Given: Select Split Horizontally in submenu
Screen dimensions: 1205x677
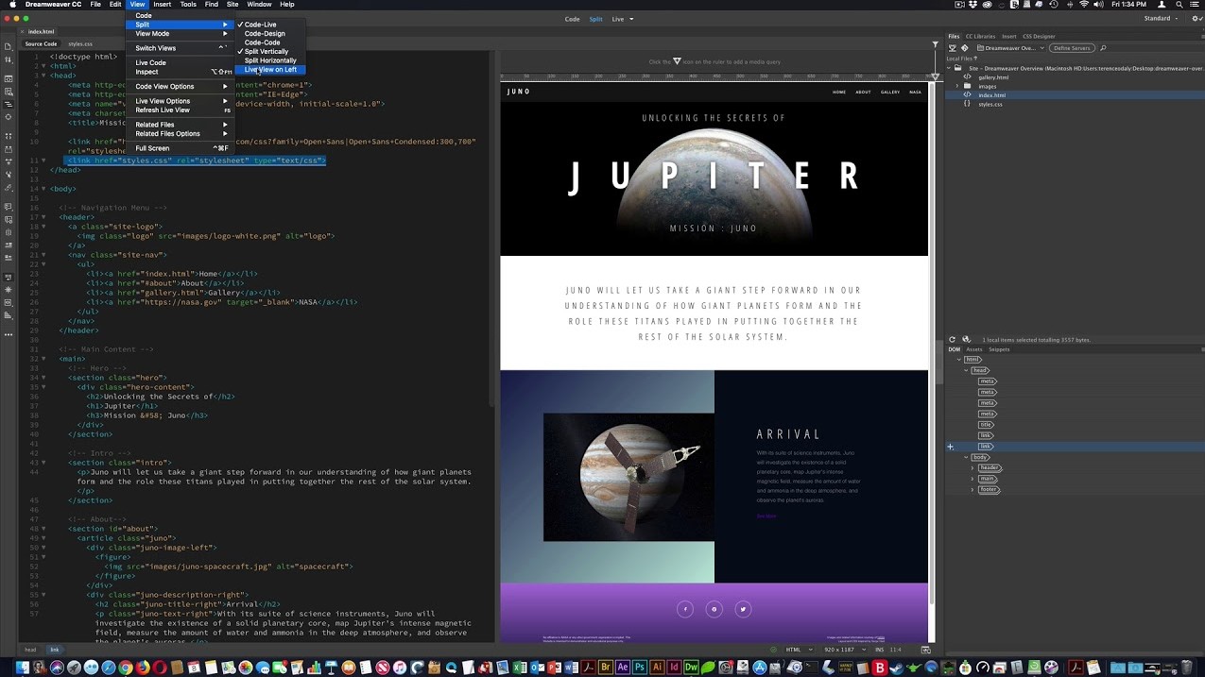Looking at the screenshot, I should coord(270,60).
